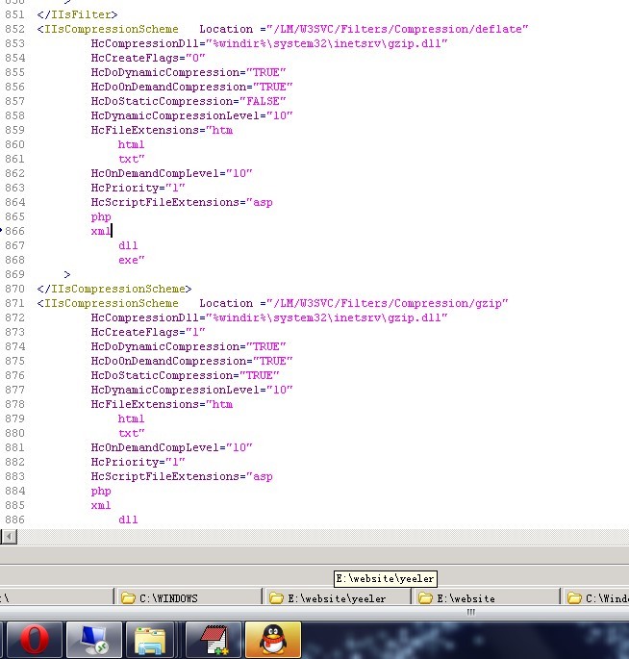Click closing </IIsCompressionScheme> tag on line 870

pyautogui.click(x=113, y=290)
